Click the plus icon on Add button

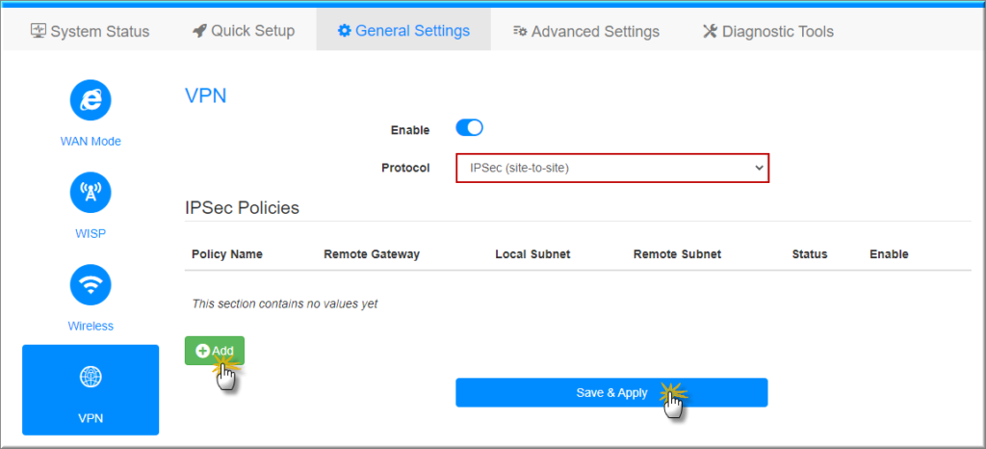[202, 351]
